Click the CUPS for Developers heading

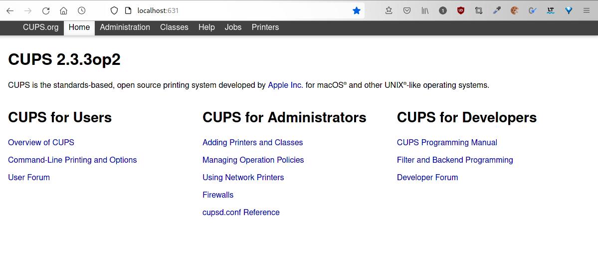(467, 117)
